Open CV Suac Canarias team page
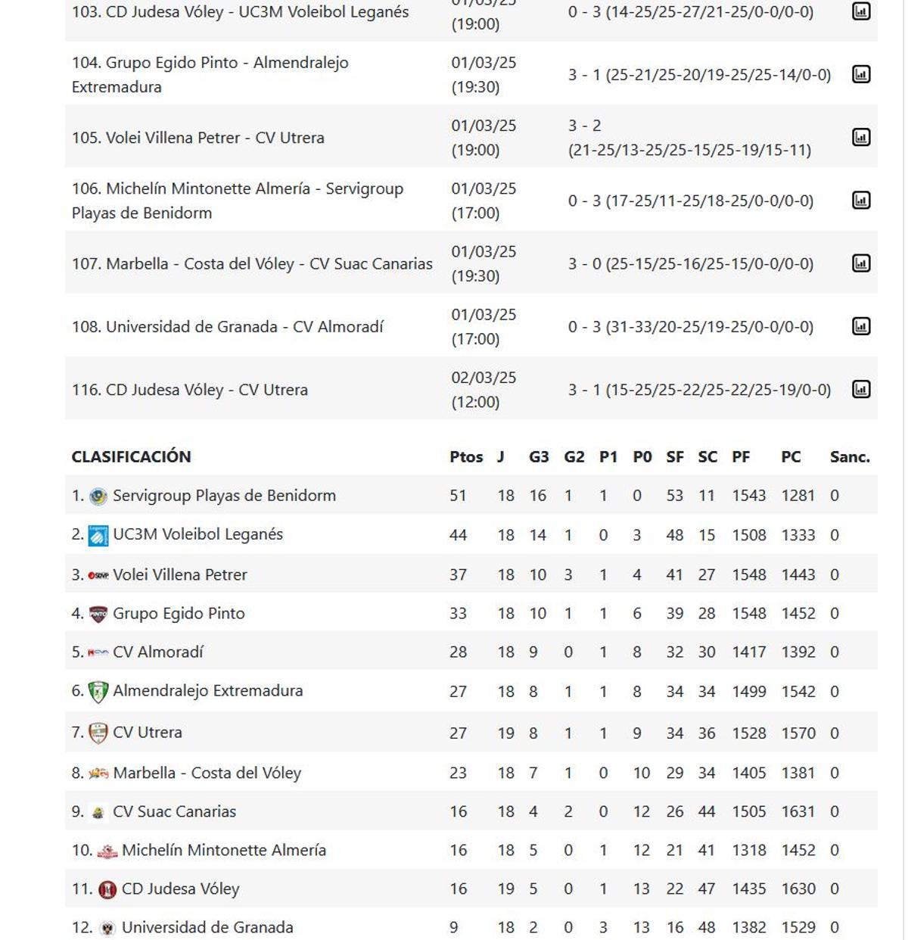 (x=174, y=811)
